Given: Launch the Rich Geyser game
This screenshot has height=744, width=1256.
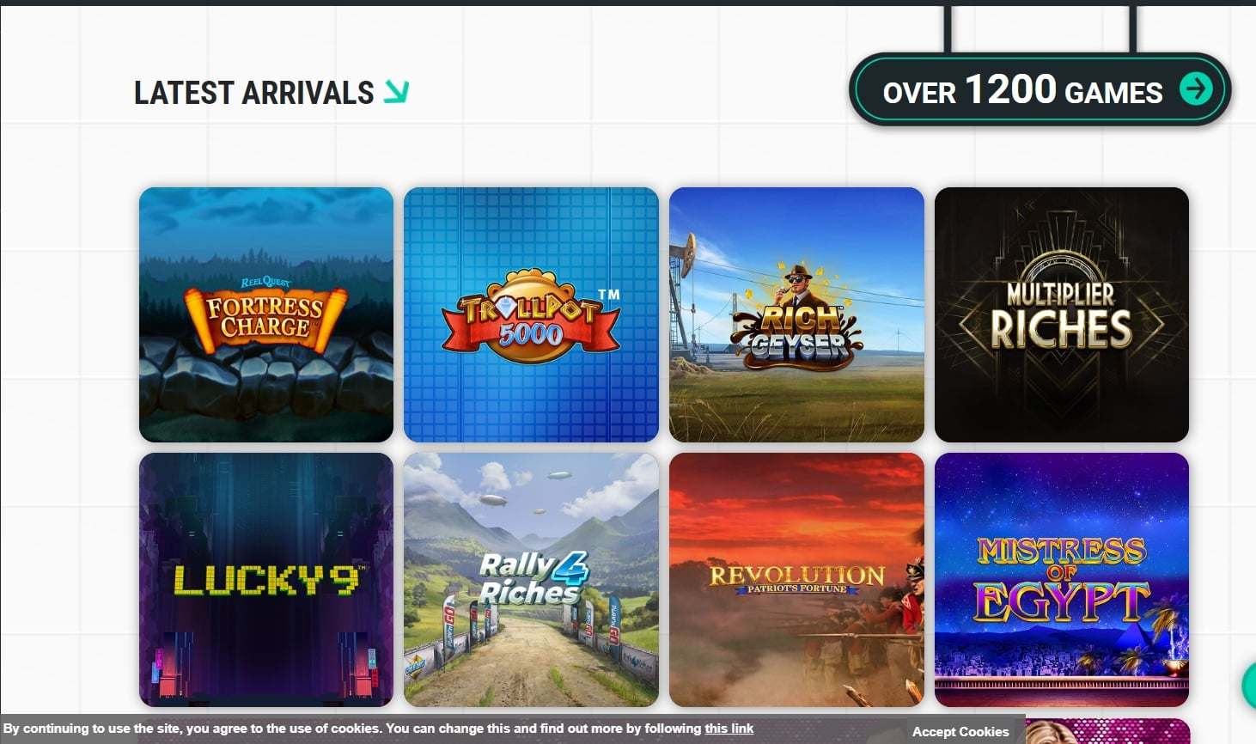Looking at the screenshot, I should pos(796,314).
